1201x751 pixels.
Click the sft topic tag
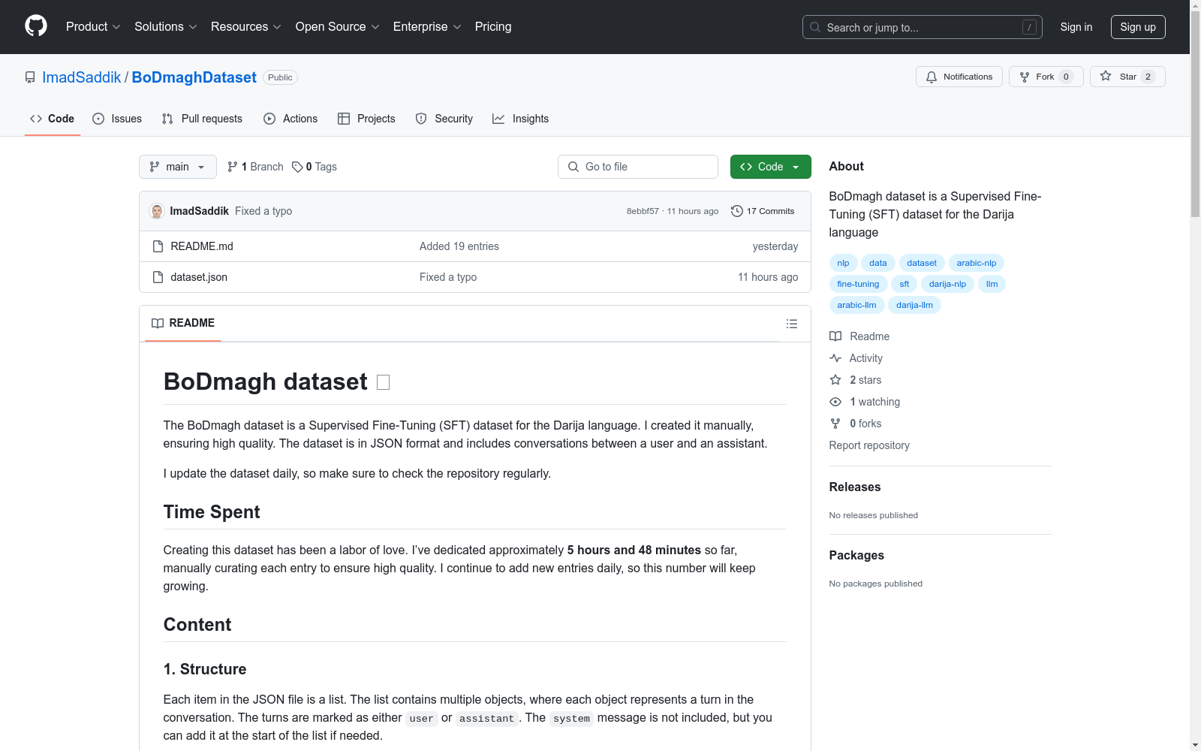[x=905, y=284]
